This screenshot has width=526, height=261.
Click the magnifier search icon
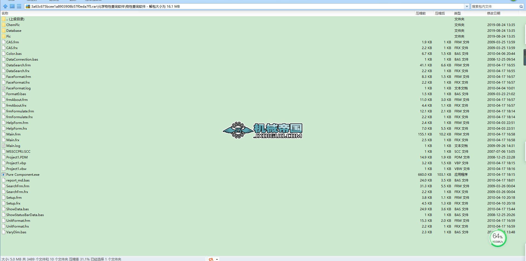pyautogui.click(x=521, y=6)
